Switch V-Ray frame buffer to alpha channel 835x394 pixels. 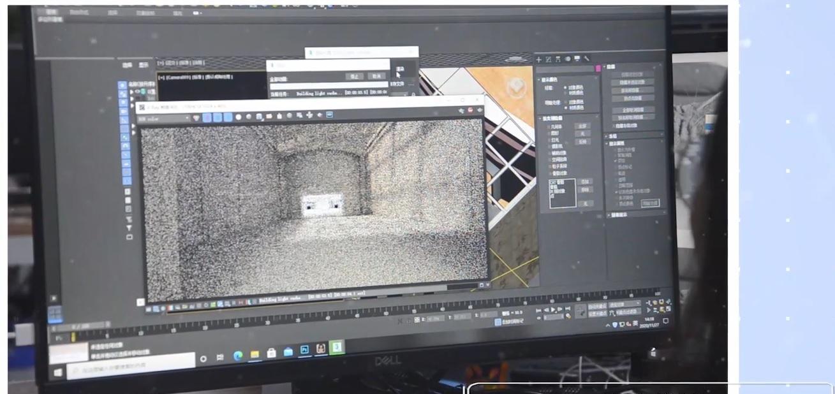point(238,117)
